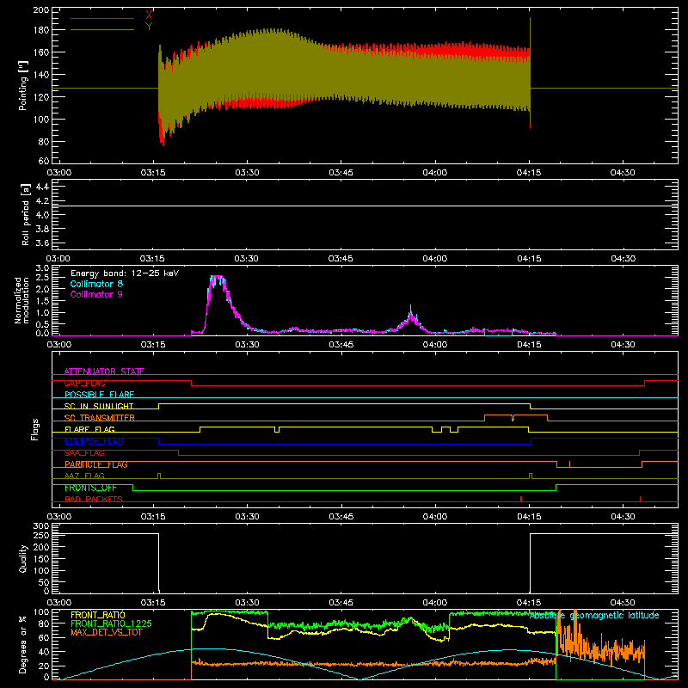
Task: Click the BAD_PACKETS label
Action: click(94, 499)
